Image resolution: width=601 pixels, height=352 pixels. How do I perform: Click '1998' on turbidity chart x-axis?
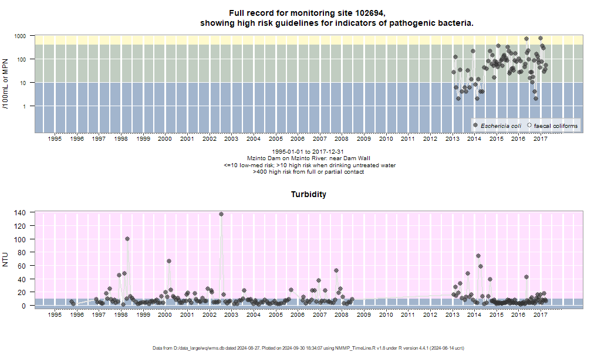coord(121,314)
